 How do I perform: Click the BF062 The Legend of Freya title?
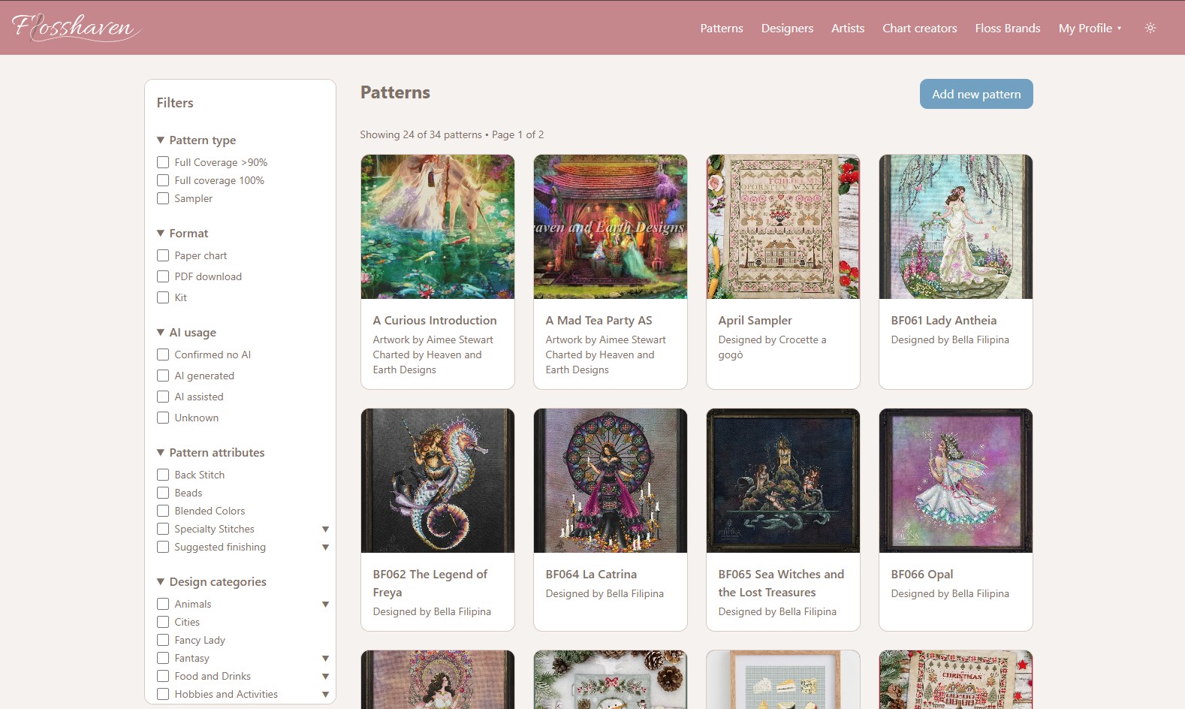click(x=430, y=583)
